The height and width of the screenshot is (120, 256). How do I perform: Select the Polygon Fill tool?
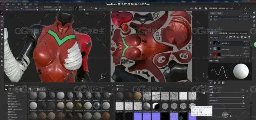coord(2,25)
